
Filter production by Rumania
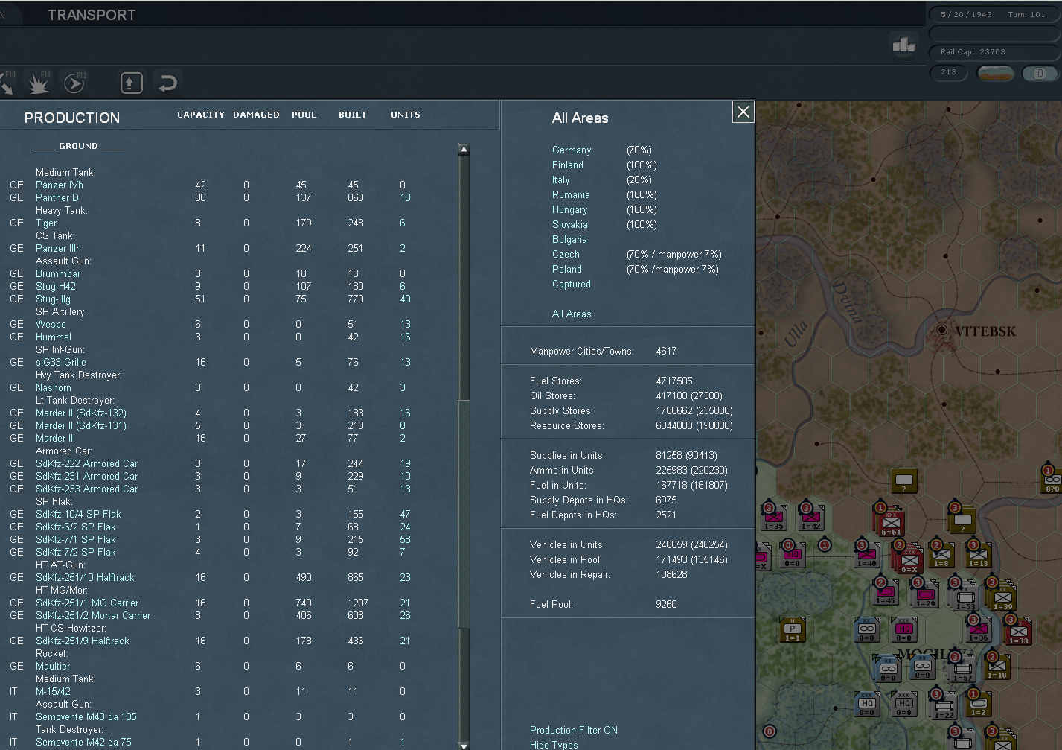tap(571, 195)
